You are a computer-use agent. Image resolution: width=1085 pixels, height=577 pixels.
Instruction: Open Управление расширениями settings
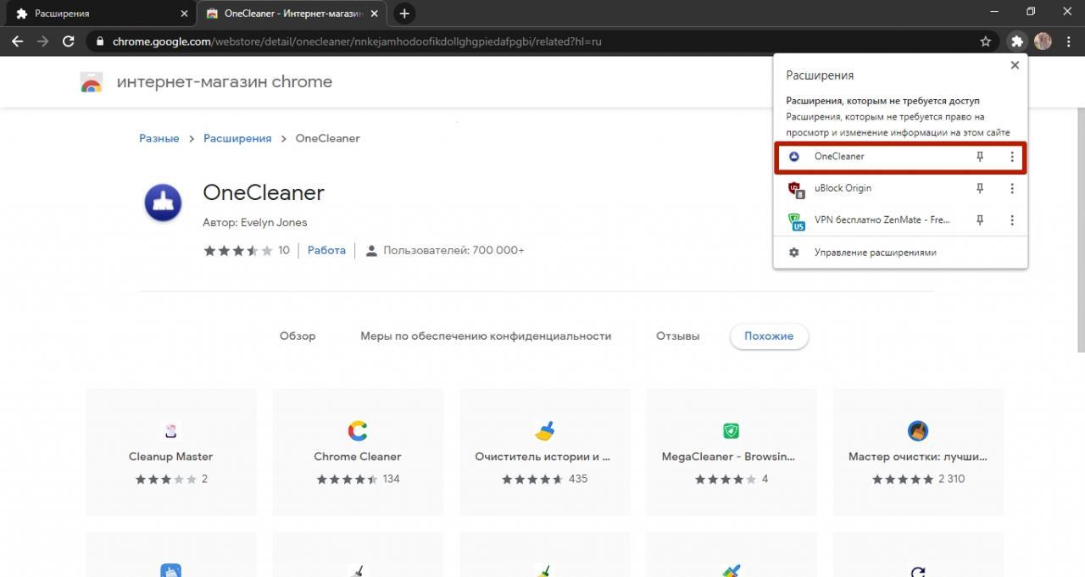(900, 252)
